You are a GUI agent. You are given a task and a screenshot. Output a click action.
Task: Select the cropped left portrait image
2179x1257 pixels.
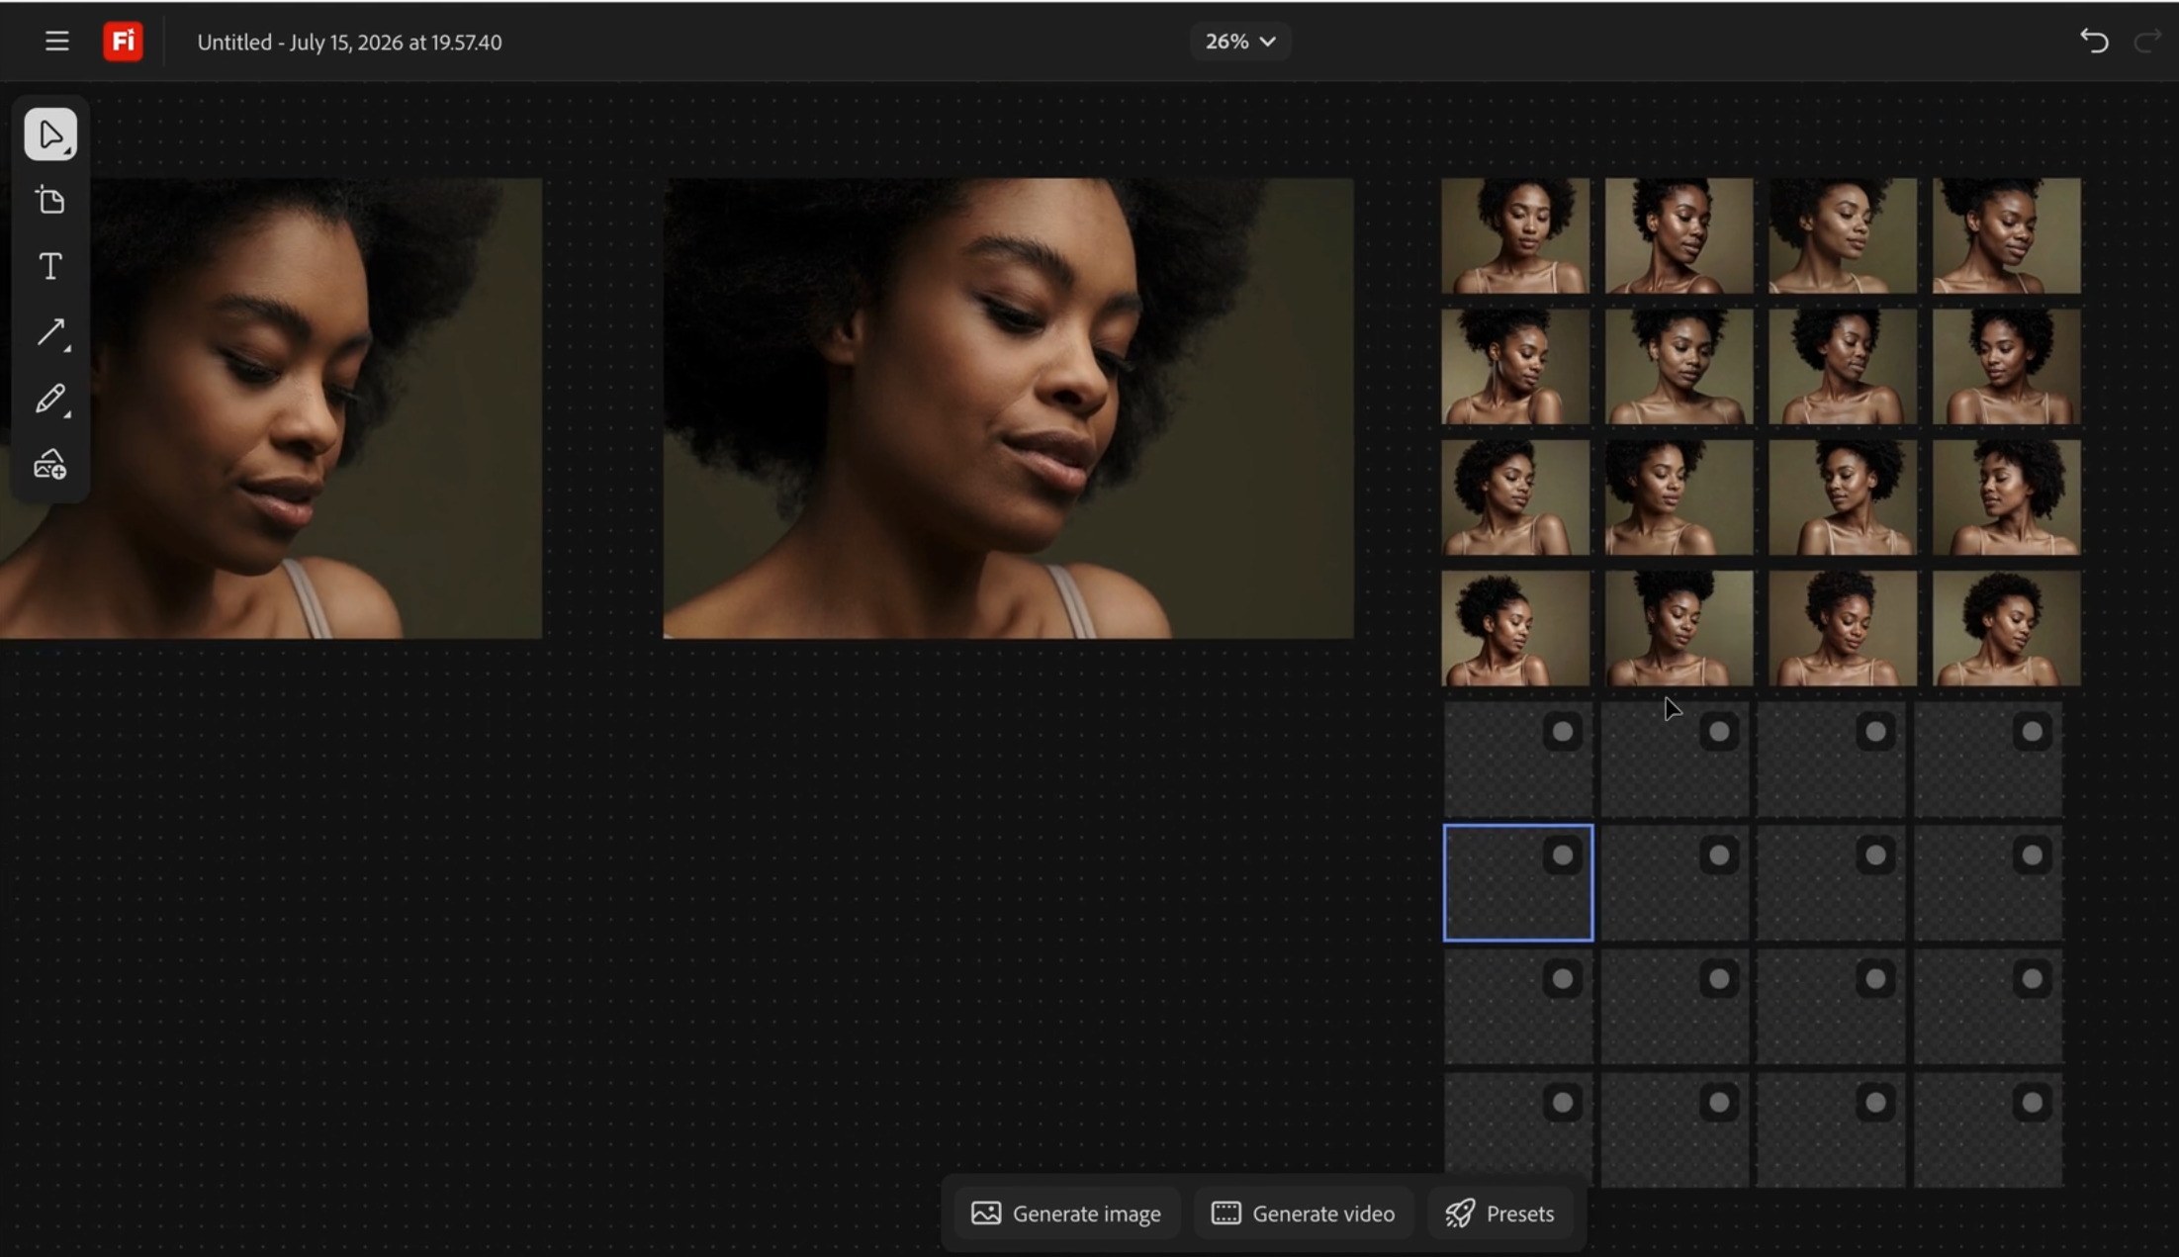[x=271, y=408]
